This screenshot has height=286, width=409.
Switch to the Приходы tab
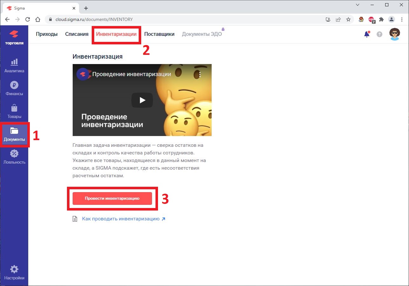tap(47, 34)
